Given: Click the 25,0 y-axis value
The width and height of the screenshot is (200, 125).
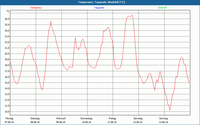Looking at the screenshot, I should tap(7, 24).
